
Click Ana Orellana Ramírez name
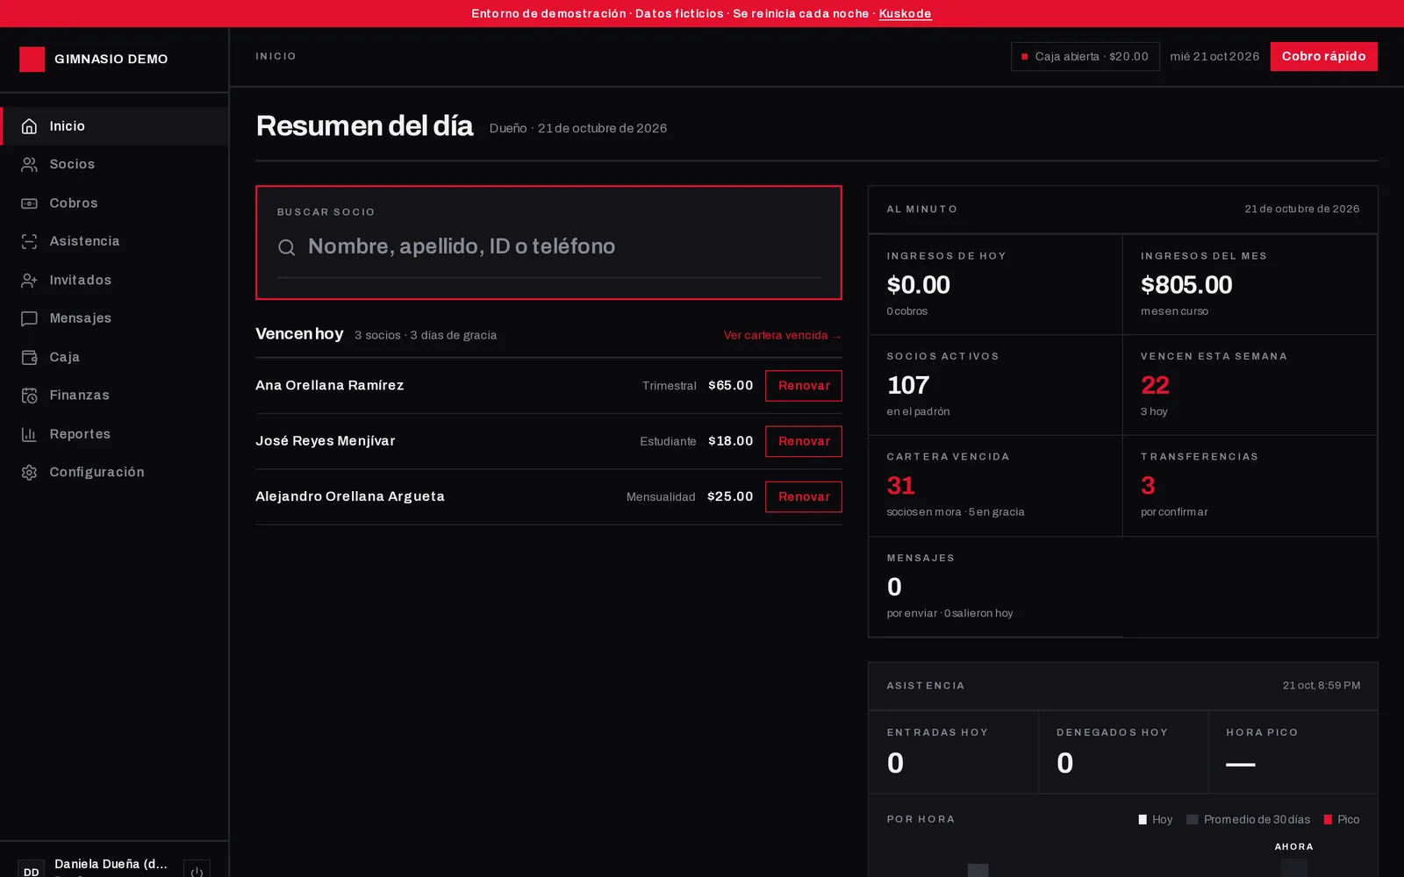330,385
